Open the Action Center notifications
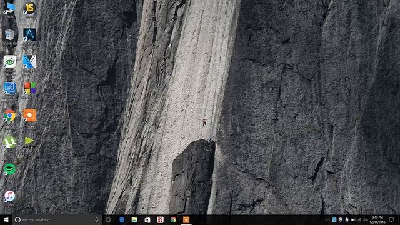 click(392, 220)
